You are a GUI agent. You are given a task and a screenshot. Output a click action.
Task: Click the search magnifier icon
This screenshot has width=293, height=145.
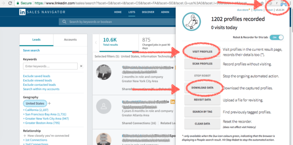pos(64,22)
